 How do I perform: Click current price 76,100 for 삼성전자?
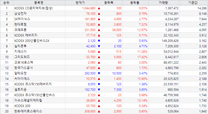pyautogui.click(x=91, y=14)
